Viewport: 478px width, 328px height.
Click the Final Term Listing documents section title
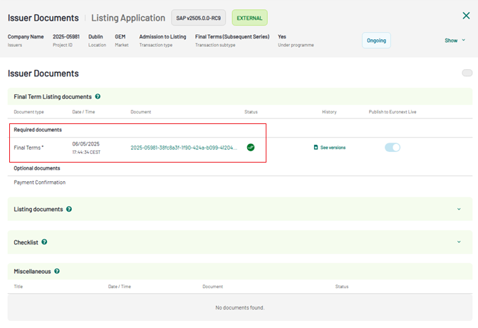pos(53,97)
